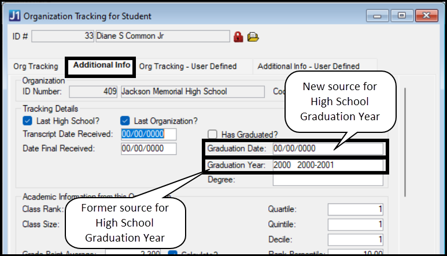Click the Date Final Received field

pos(149,149)
